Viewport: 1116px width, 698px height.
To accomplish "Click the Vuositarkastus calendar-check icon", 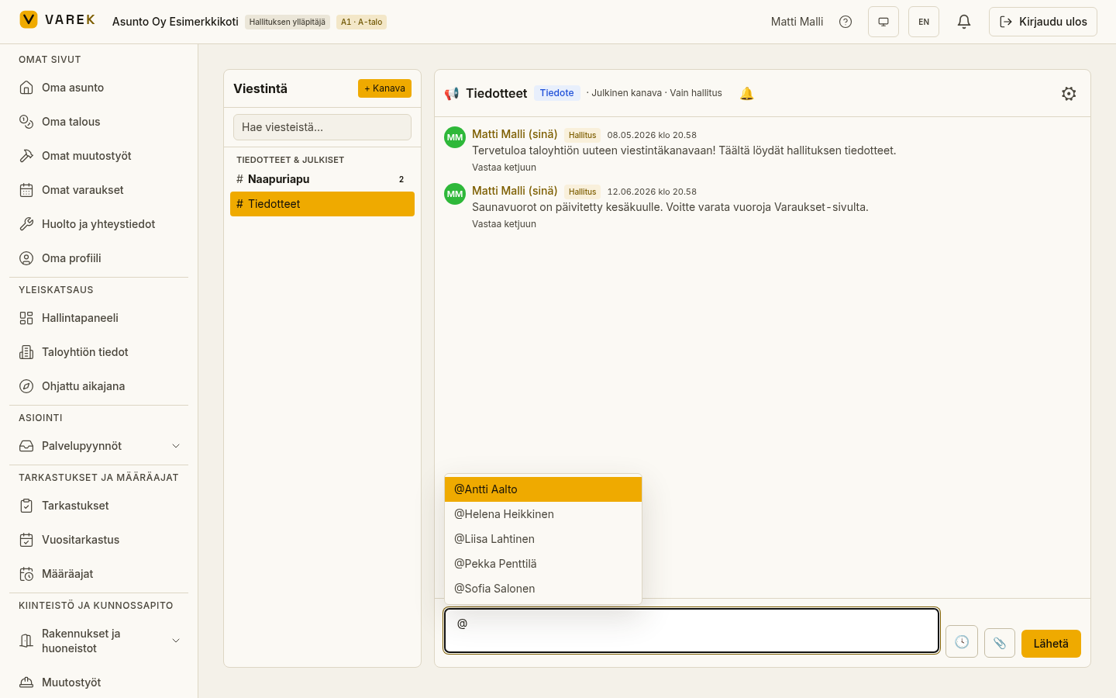I will click(26, 540).
